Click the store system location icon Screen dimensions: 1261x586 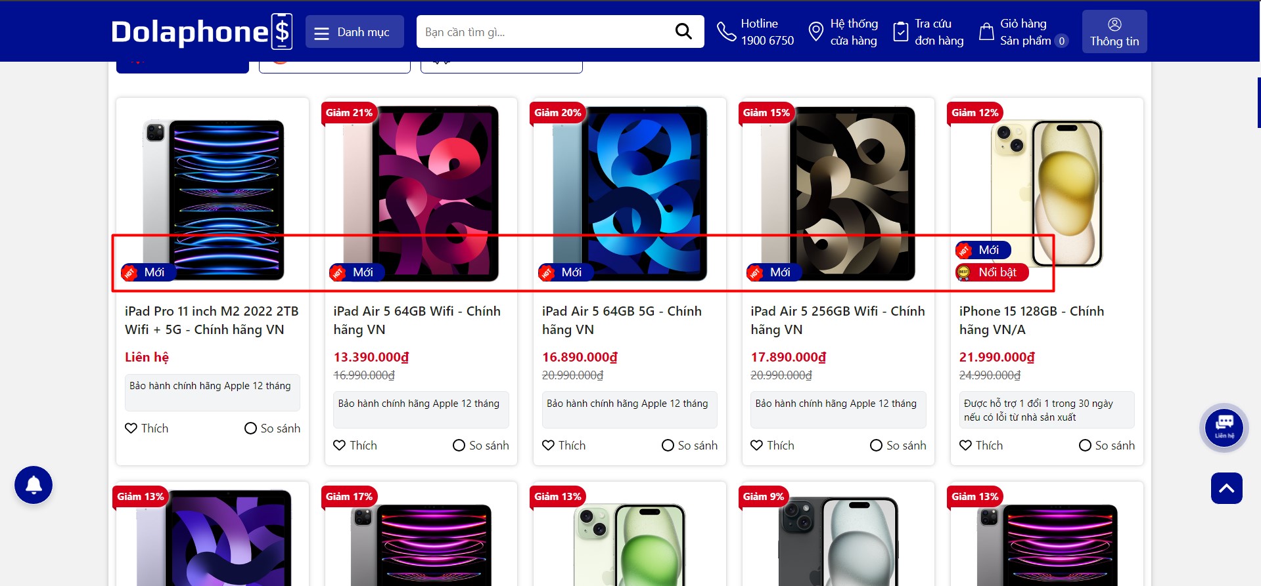815,31
